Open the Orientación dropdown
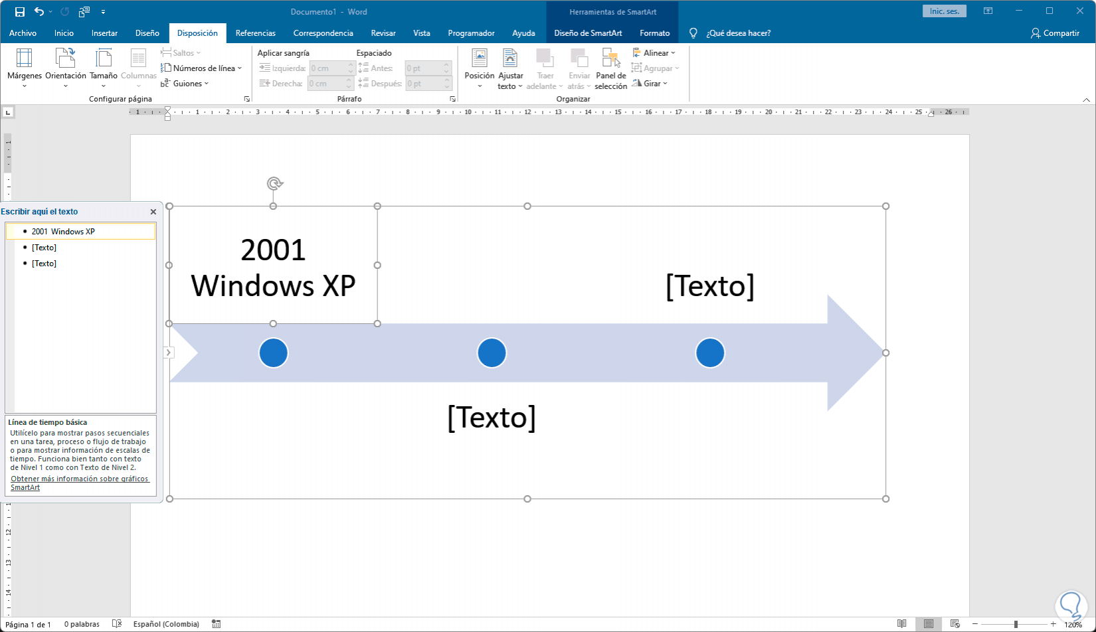This screenshot has height=632, width=1096. click(66, 69)
